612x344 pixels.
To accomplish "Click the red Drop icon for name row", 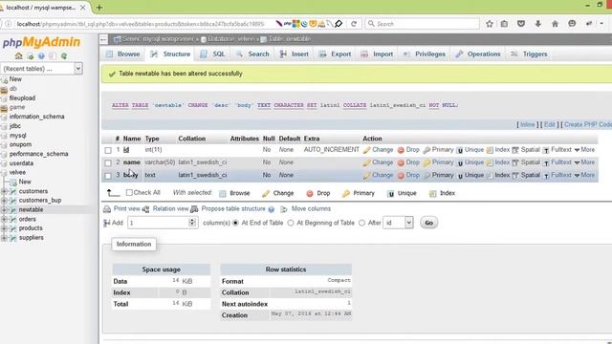I will click(401, 162).
